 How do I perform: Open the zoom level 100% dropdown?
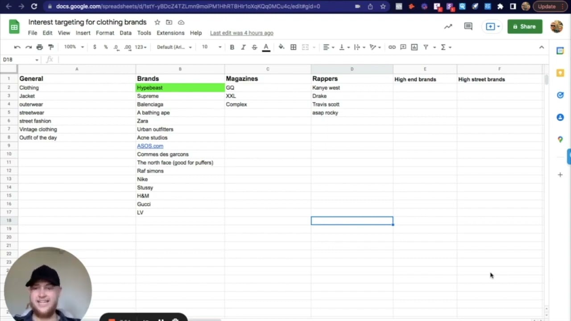pyautogui.click(x=74, y=47)
